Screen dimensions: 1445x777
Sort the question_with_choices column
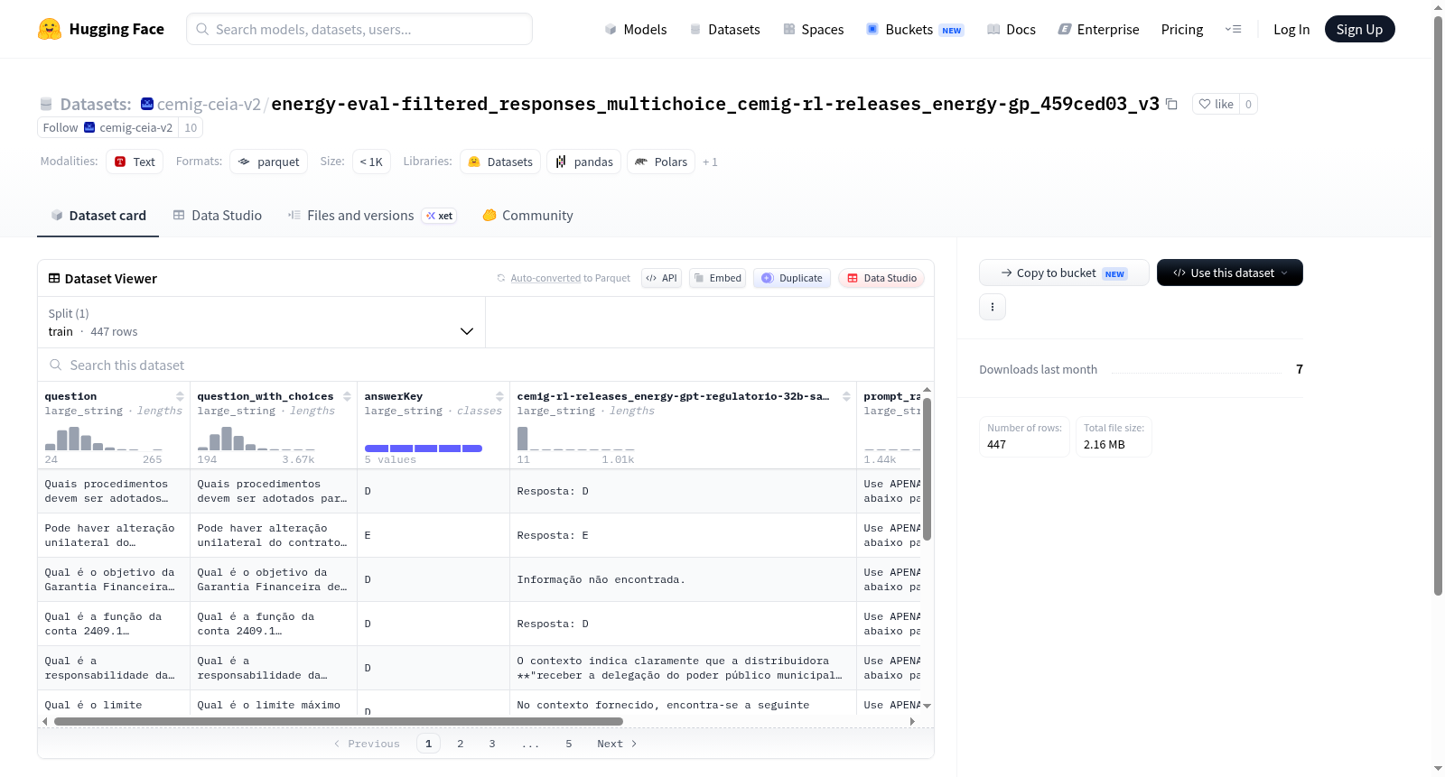click(x=347, y=396)
